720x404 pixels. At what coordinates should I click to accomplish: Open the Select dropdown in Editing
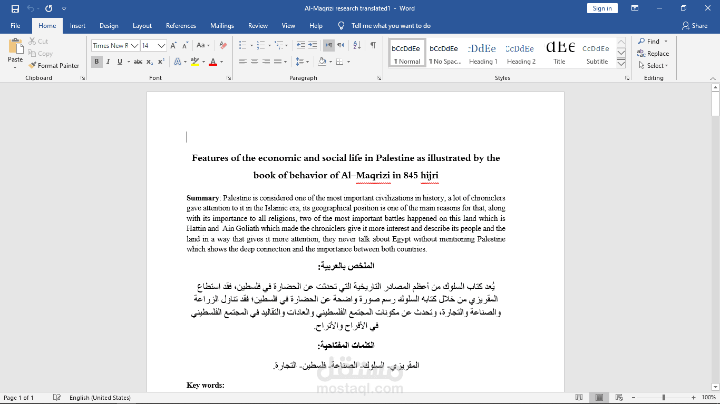pyautogui.click(x=654, y=66)
